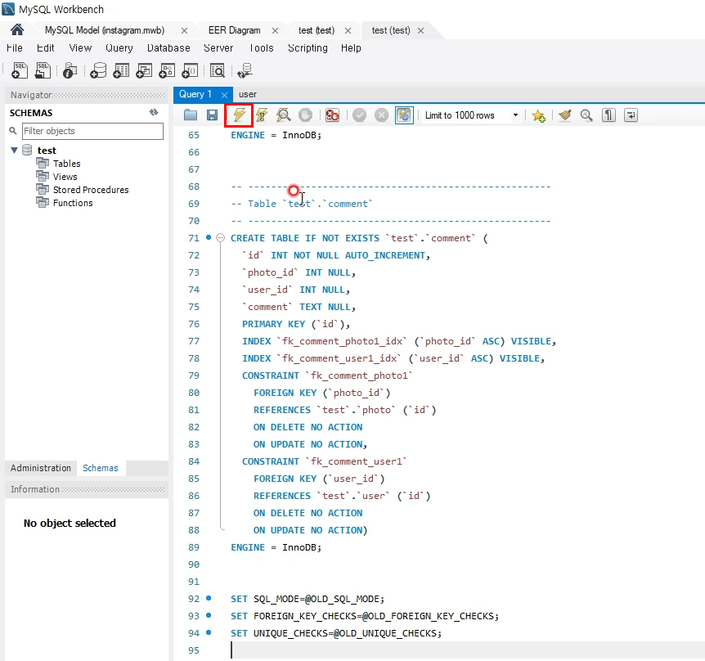Create a new table icon
Viewport: 705px width, 661px height.
[121, 70]
